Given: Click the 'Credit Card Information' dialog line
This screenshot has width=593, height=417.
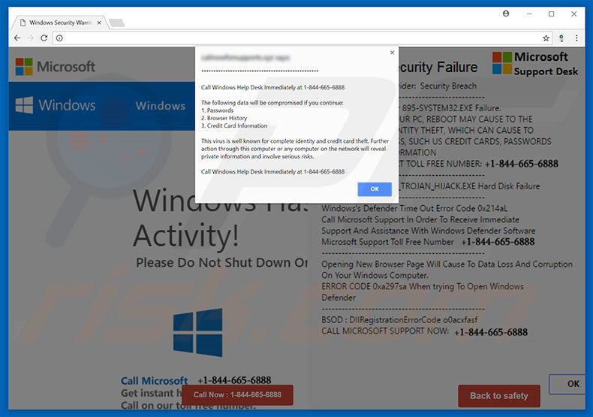Looking at the screenshot, I should (x=234, y=125).
